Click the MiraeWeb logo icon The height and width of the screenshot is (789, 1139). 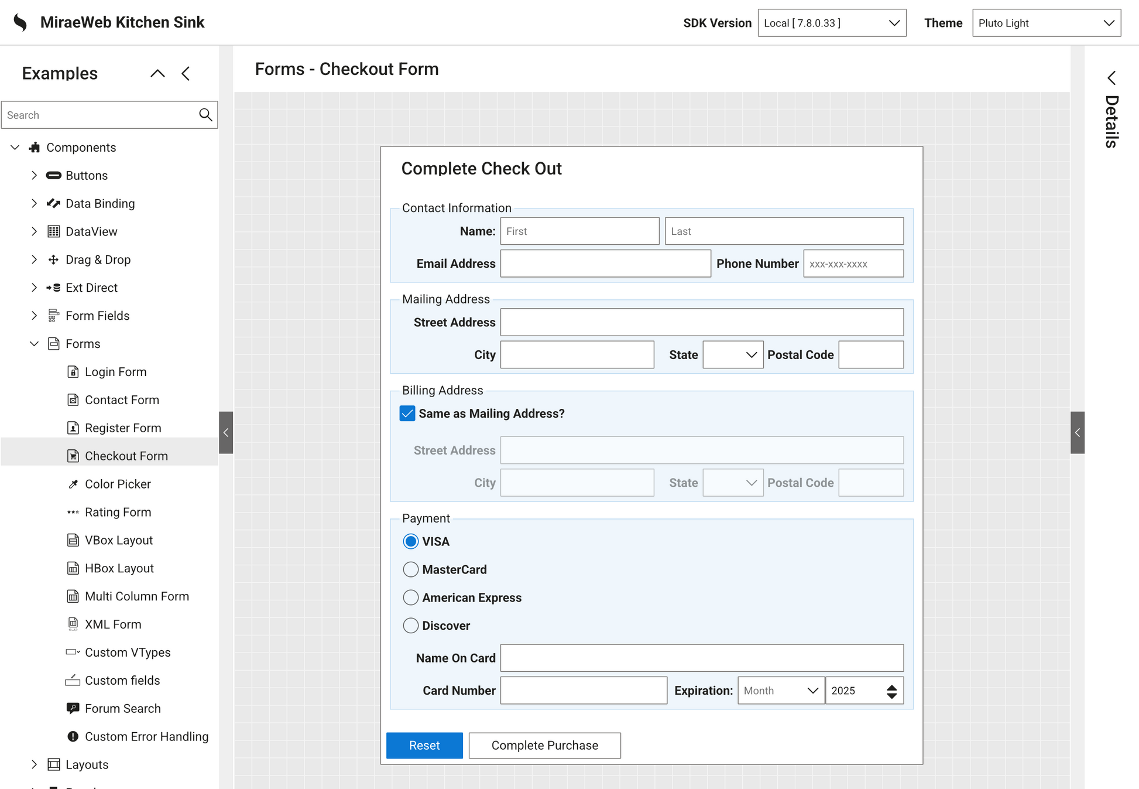tap(20, 23)
